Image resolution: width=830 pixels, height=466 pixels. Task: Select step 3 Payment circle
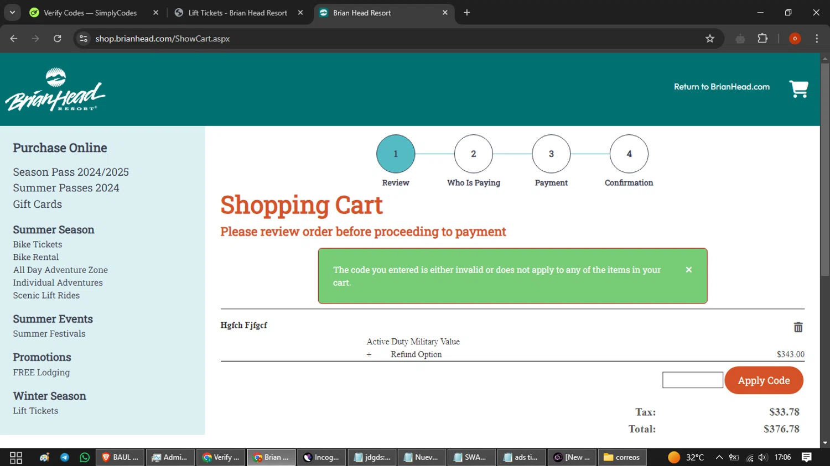point(551,154)
